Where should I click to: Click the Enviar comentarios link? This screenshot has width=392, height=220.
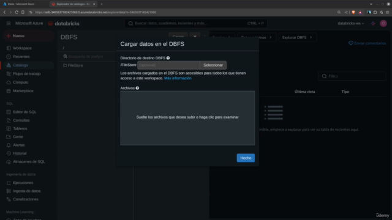coord(367,43)
